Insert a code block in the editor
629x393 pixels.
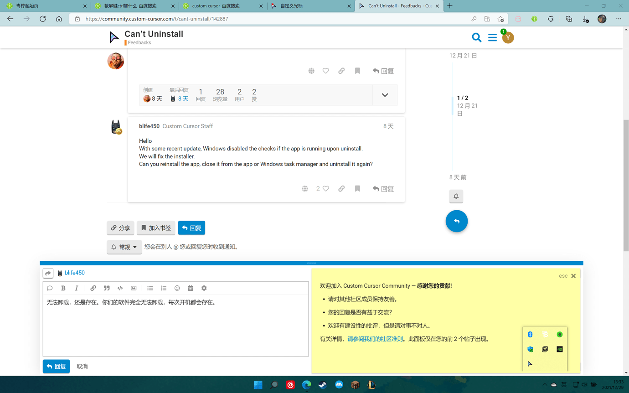coord(120,288)
